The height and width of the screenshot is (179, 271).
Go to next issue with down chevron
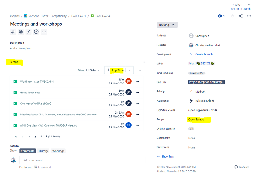coord(249,5)
